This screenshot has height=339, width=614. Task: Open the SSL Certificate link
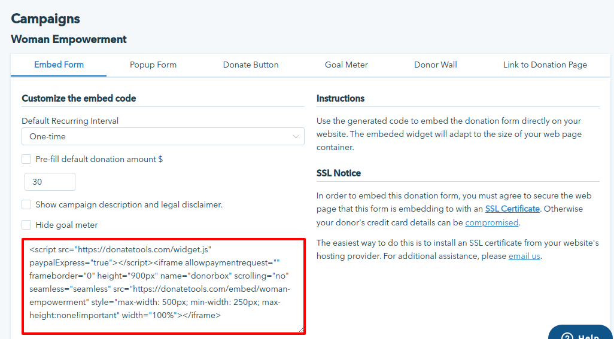click(x=512, y=209)
